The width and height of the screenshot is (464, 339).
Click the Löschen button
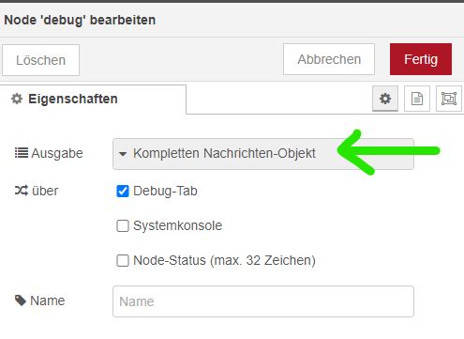[x=41, y=60]
